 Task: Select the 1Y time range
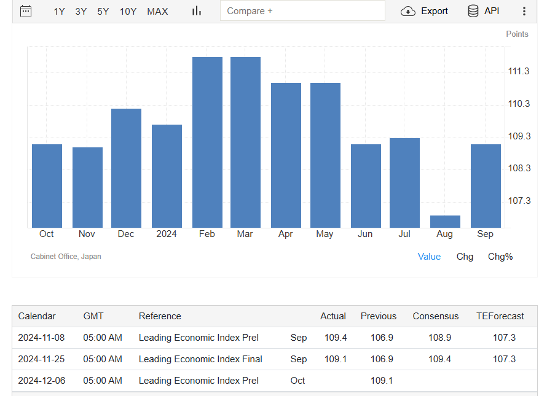tap(59, 12)
